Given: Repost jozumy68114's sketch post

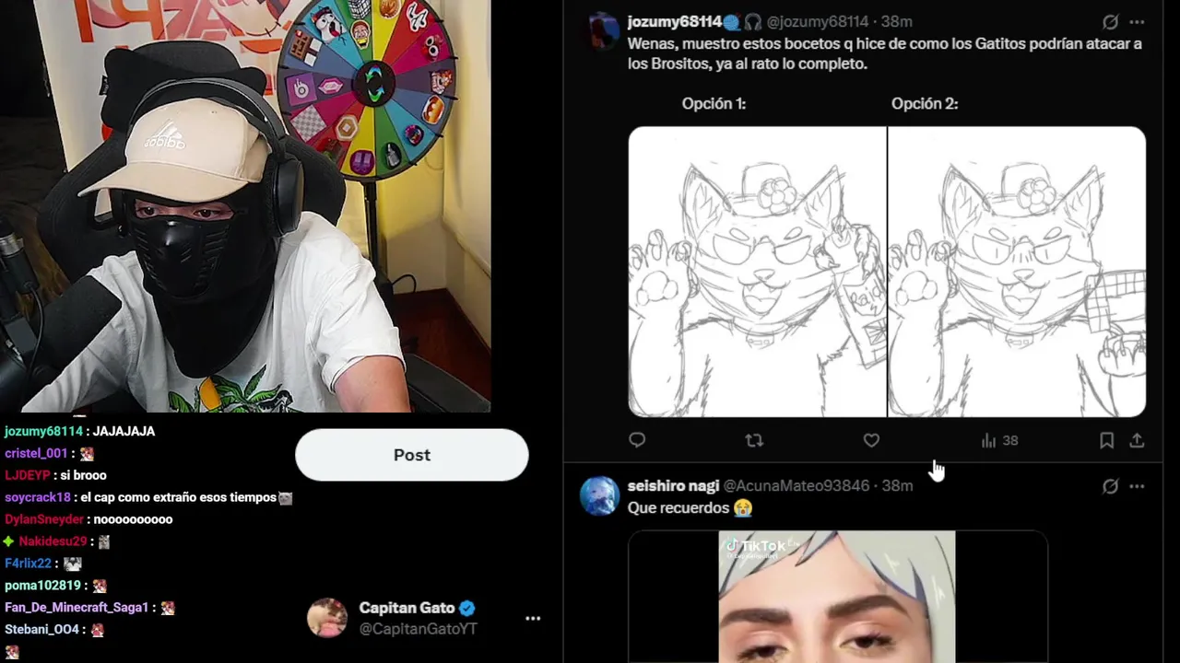Looking at the screenshot, I should pos(754,441).
